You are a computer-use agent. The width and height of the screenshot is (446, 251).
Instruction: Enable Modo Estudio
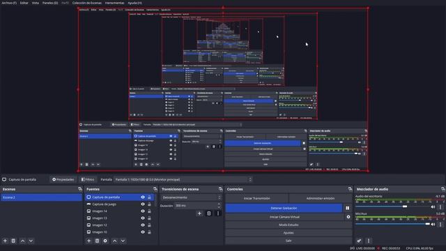tap(289, 225)
